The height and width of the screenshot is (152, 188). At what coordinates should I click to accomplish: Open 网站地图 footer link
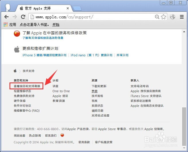[20, 136]
